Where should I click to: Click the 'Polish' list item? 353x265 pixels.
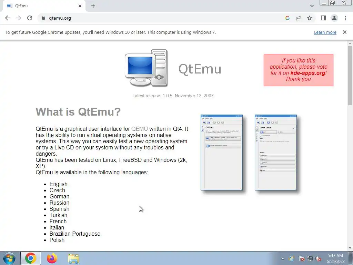[57, 240]
